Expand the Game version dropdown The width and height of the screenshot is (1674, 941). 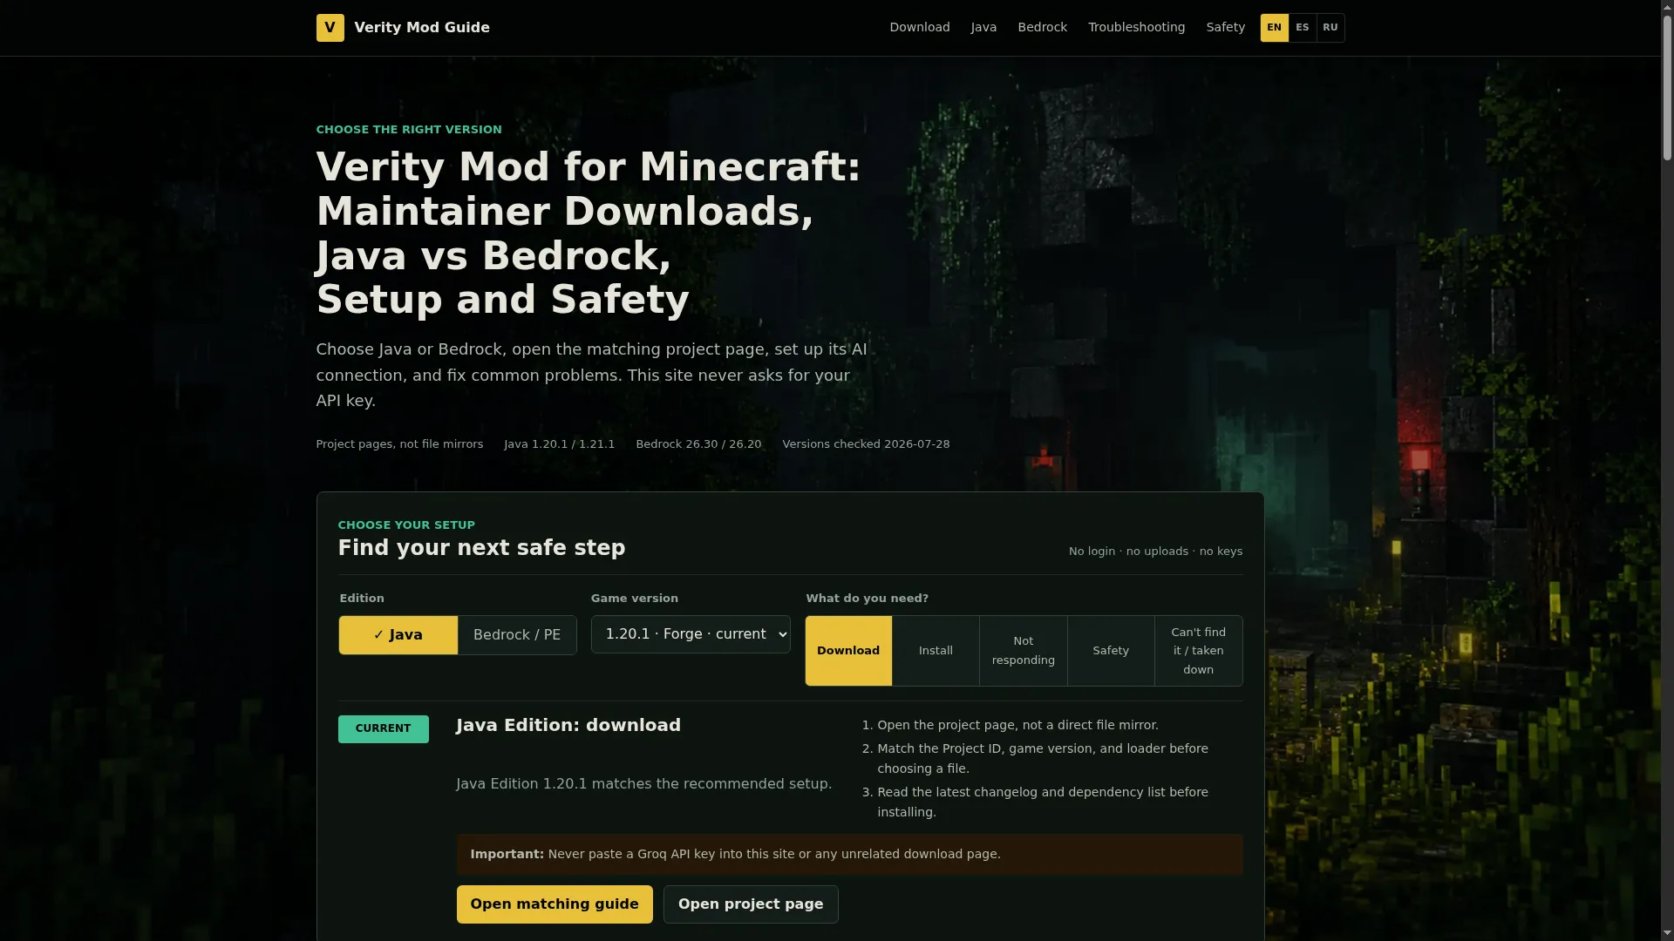pyautogui.click(x=691, y=634)
